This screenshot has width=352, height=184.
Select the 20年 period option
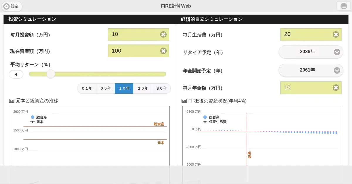point(143,88)
